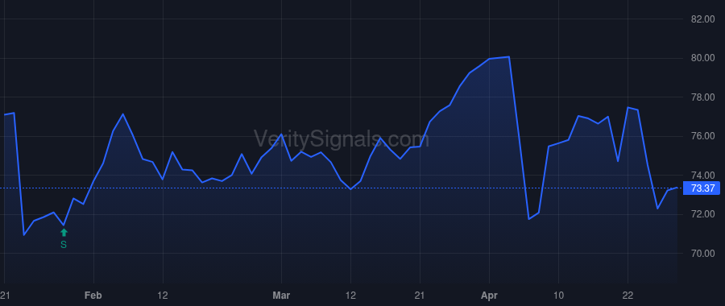Click the green S signal arrow marker
This screenshot has width=725, height=306.
64,233
